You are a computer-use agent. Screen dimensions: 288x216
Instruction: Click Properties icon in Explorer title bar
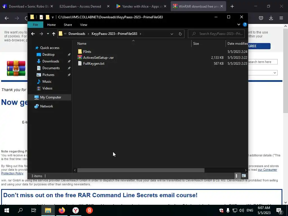pos(41,17)
